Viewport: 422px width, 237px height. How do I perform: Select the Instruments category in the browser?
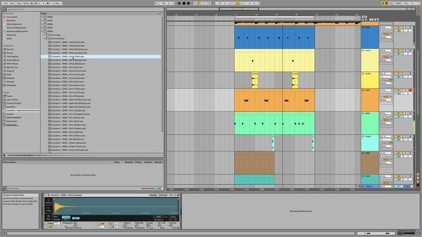[13, 57]
